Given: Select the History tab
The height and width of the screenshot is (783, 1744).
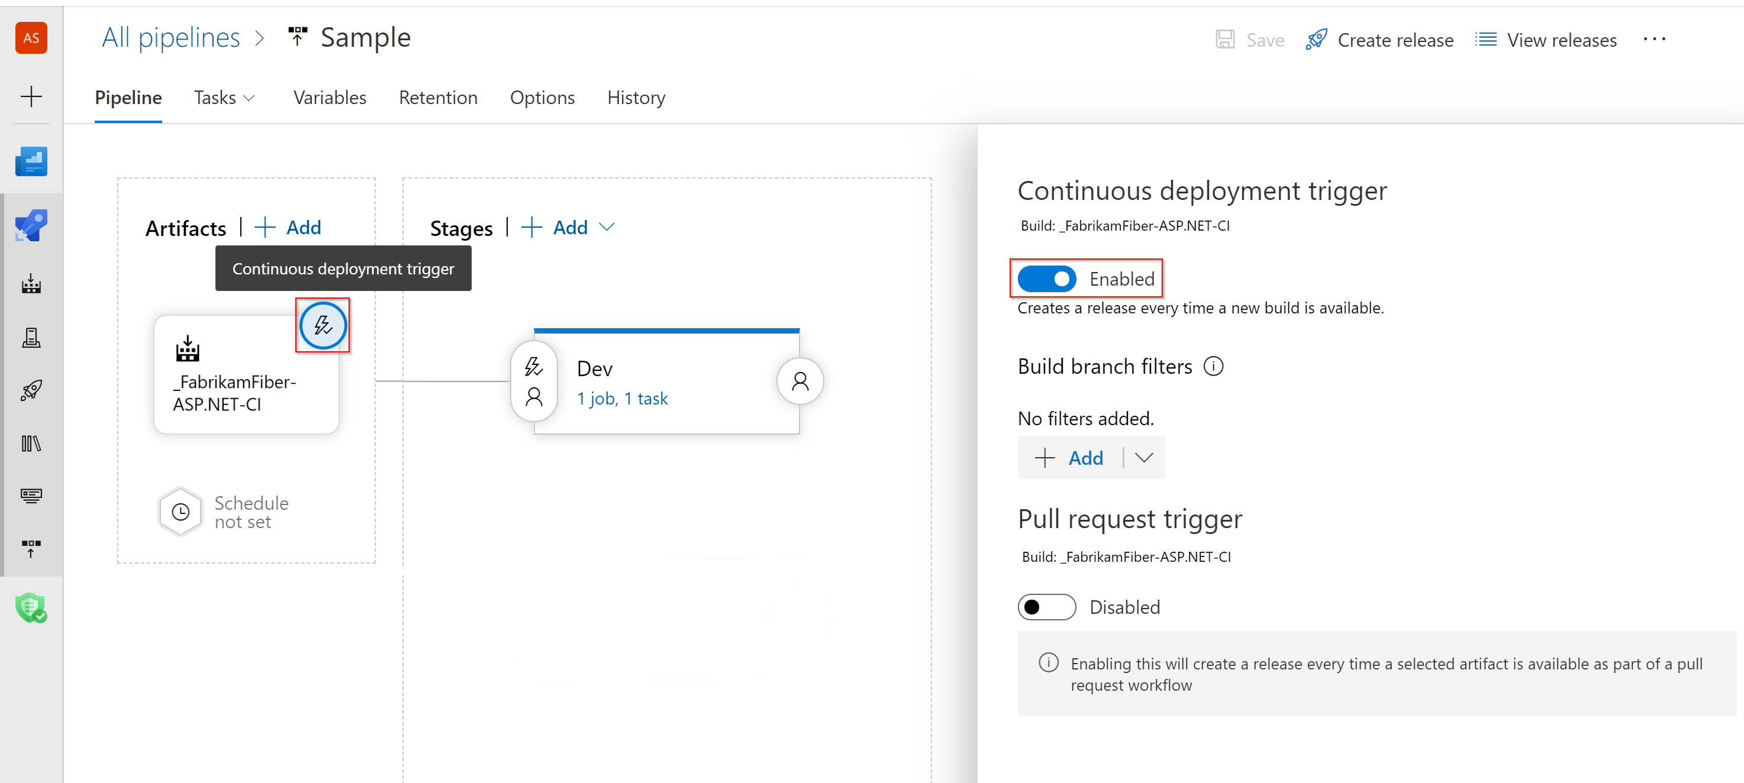Looking at the screenshot, I should [x=636, y=98].
